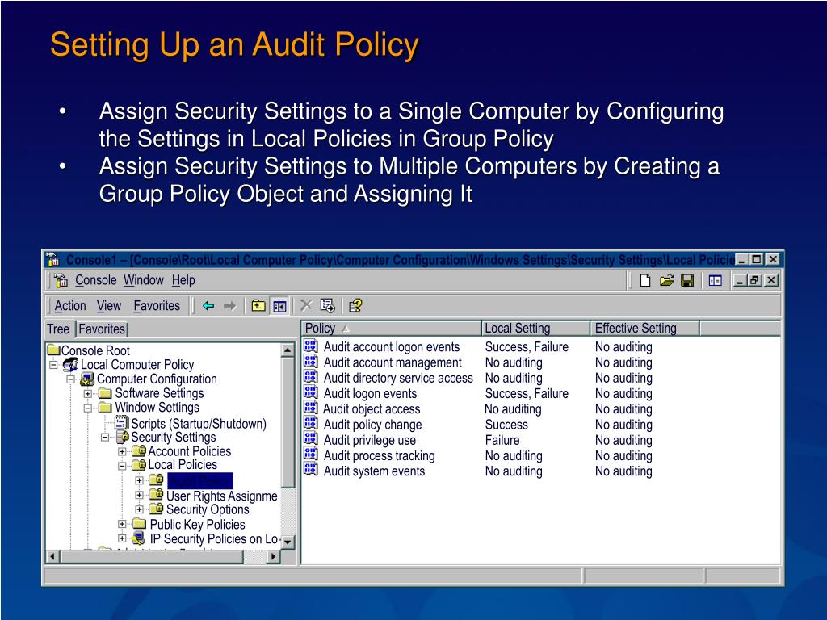This screenshot has width=827, height=620.
Task: Click the Audit account logon events policy icon
Action: tap(311, 346)
